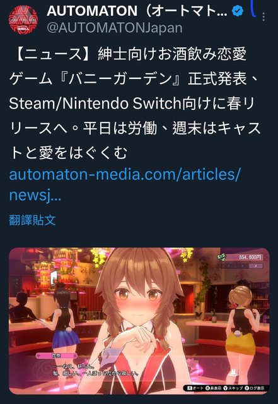Click the green money icon
278x404 pixels.
[221, 257]
